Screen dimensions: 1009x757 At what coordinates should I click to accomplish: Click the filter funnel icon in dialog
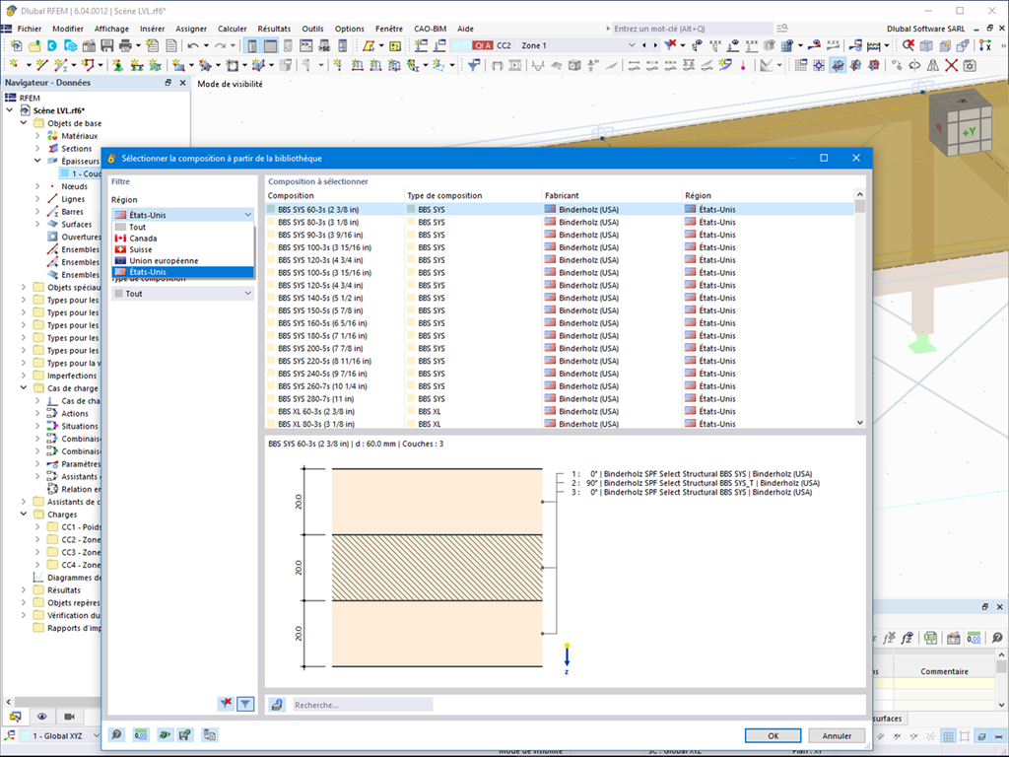tap(246, 704)
